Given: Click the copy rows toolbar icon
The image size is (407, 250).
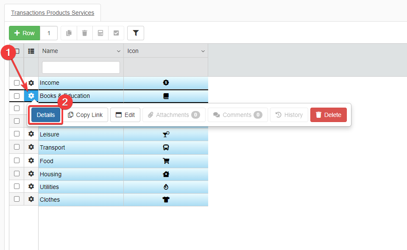Looking at the screenshot, I should pos(69,33).
